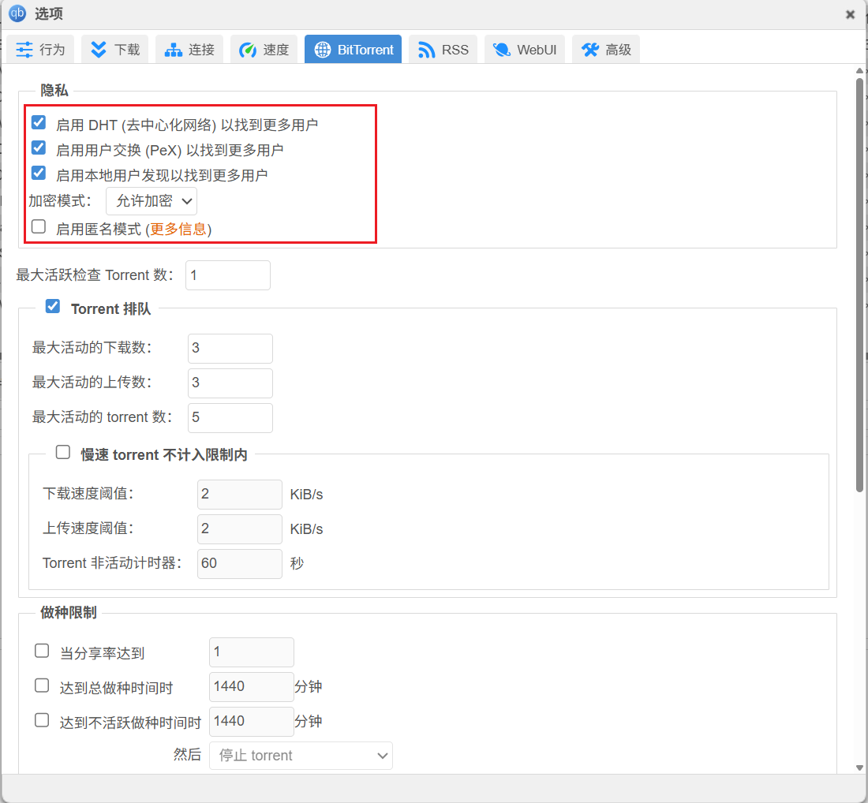Uncheck the Torrent 排队 checkbox
This screenshot has width=868, height=803.
[53, 307]
